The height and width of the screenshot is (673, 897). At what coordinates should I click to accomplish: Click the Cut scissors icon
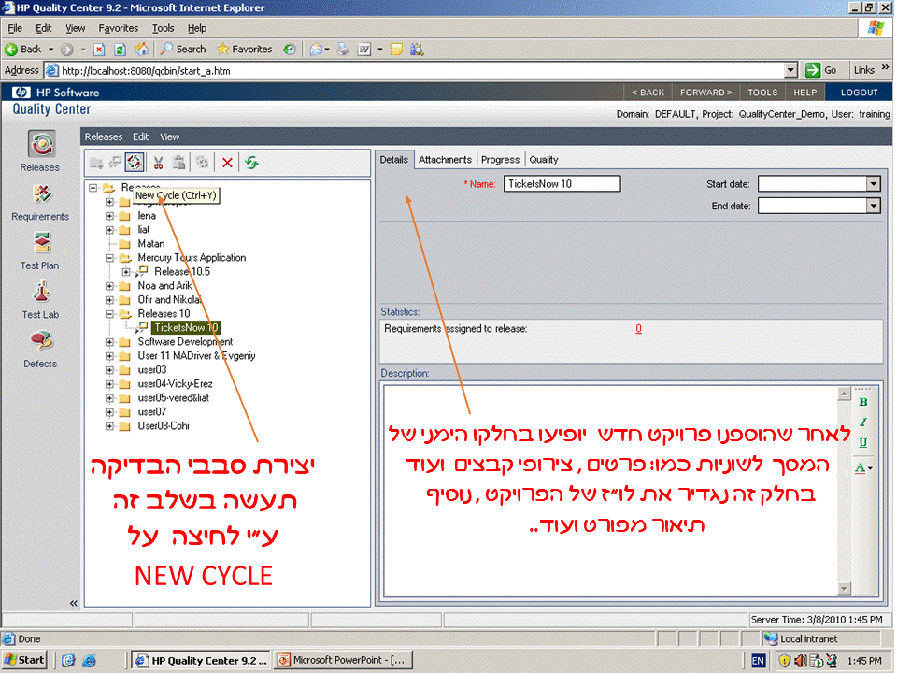[159, 163]
